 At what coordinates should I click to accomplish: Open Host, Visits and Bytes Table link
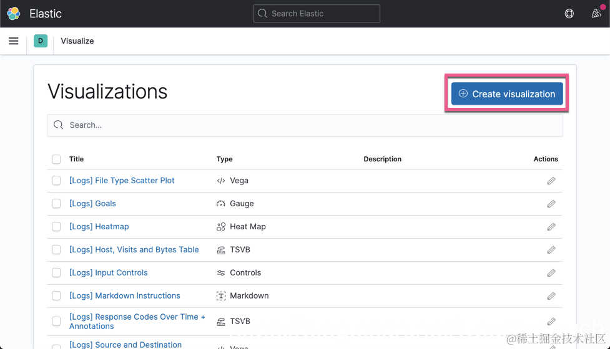pos(134,250)
